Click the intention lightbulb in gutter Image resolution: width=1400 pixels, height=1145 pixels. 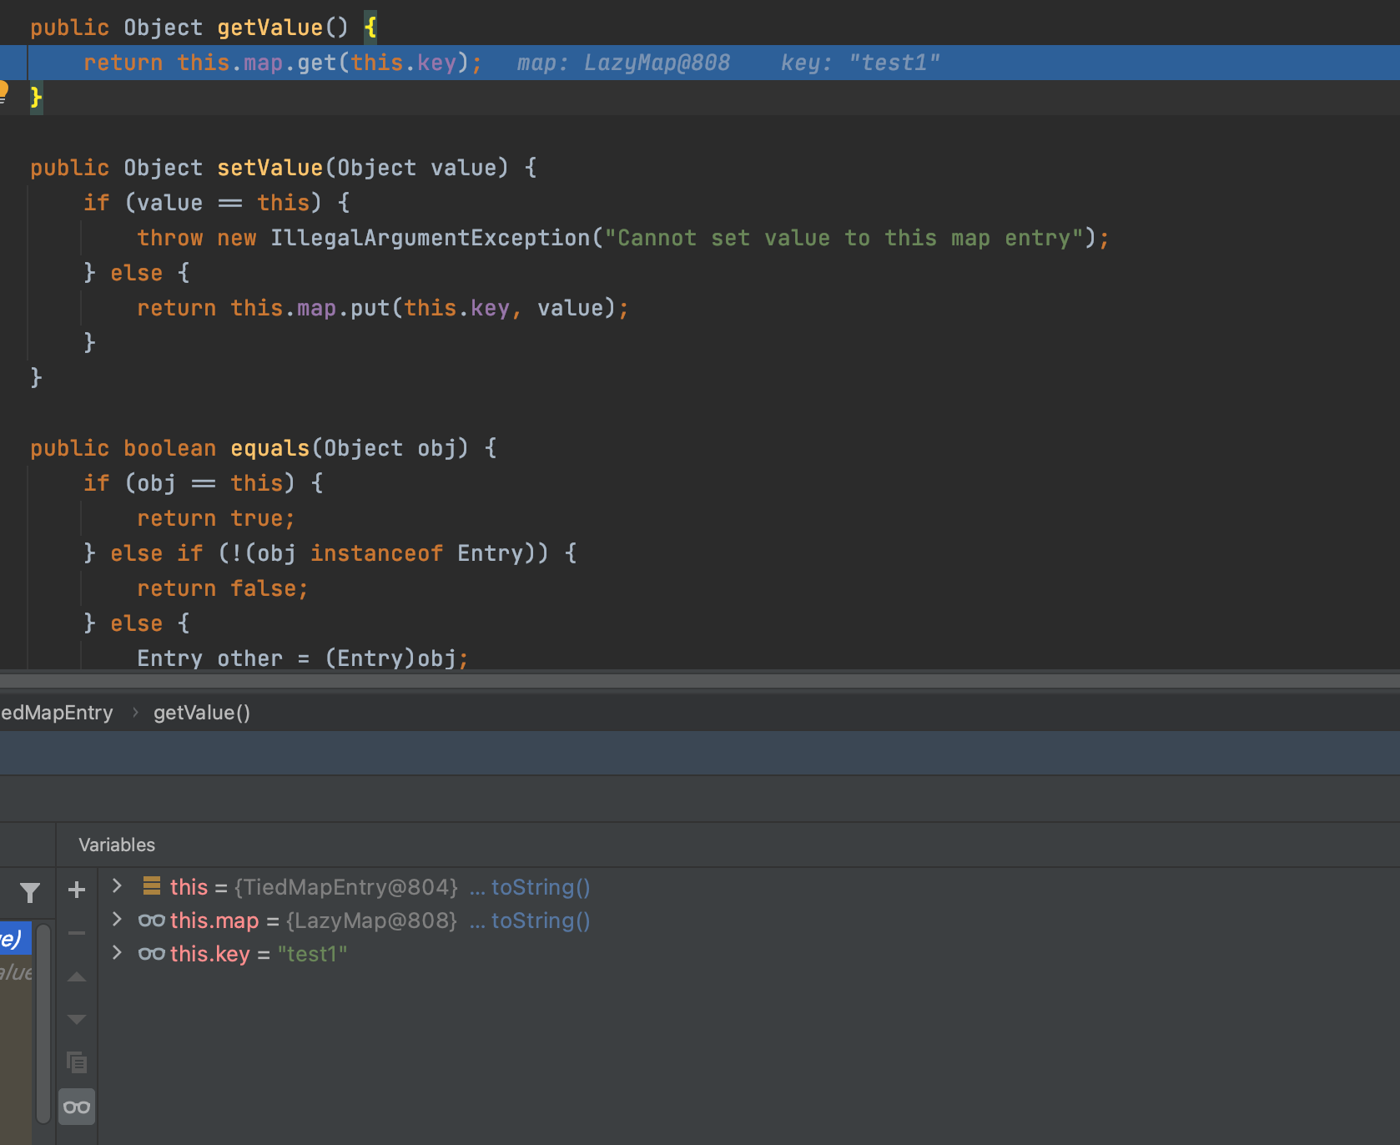(x=3, y=91)
